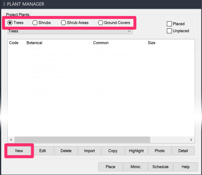Image resolution: width=202 pixels, height=175 pixels.
Task: Click the Highlight button
Action: coord(136,151)
